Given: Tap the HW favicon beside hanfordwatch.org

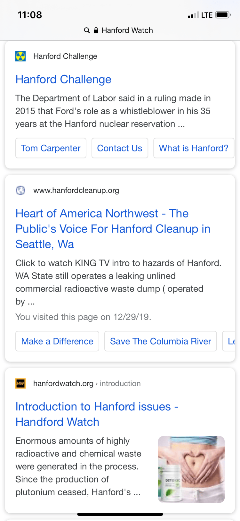Looking at the screenshot, I should (20, 384).
